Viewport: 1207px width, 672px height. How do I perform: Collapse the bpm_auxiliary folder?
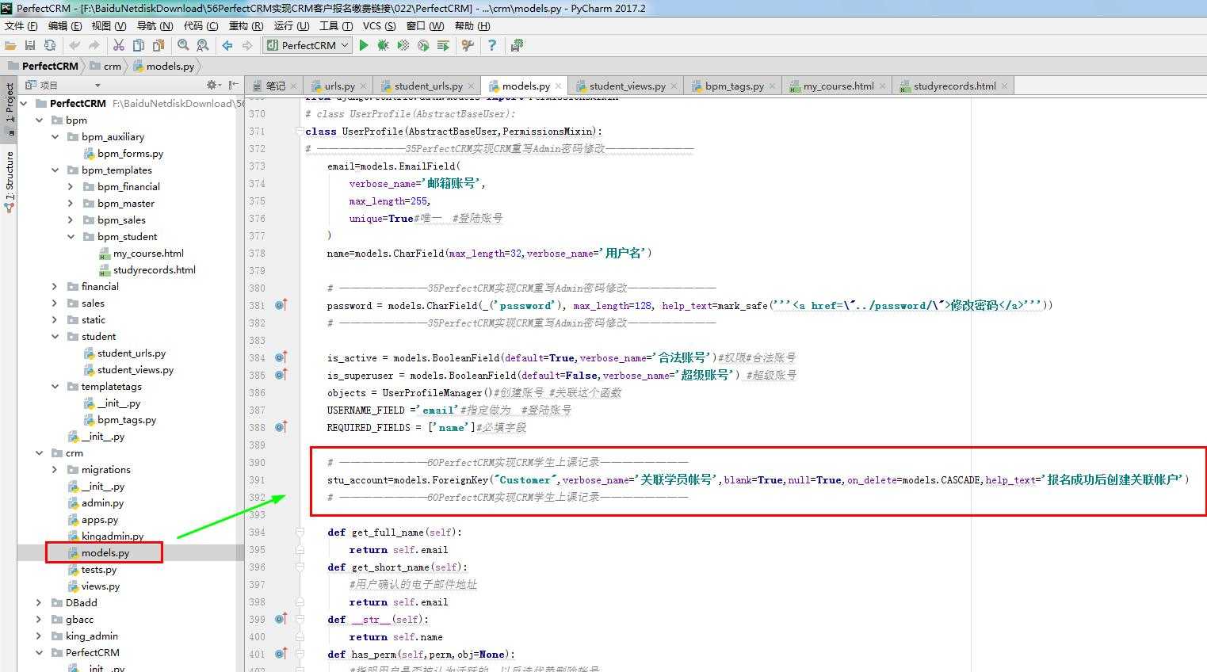point(55,136)
